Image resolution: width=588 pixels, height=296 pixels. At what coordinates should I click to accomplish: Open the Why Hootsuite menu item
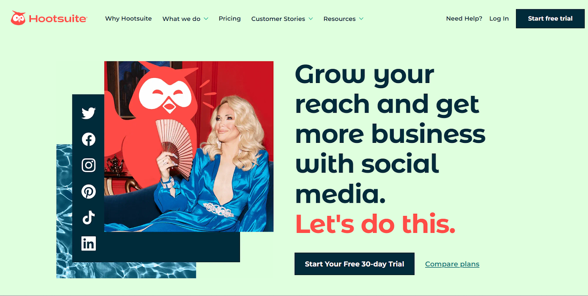(x=128, y=18)
